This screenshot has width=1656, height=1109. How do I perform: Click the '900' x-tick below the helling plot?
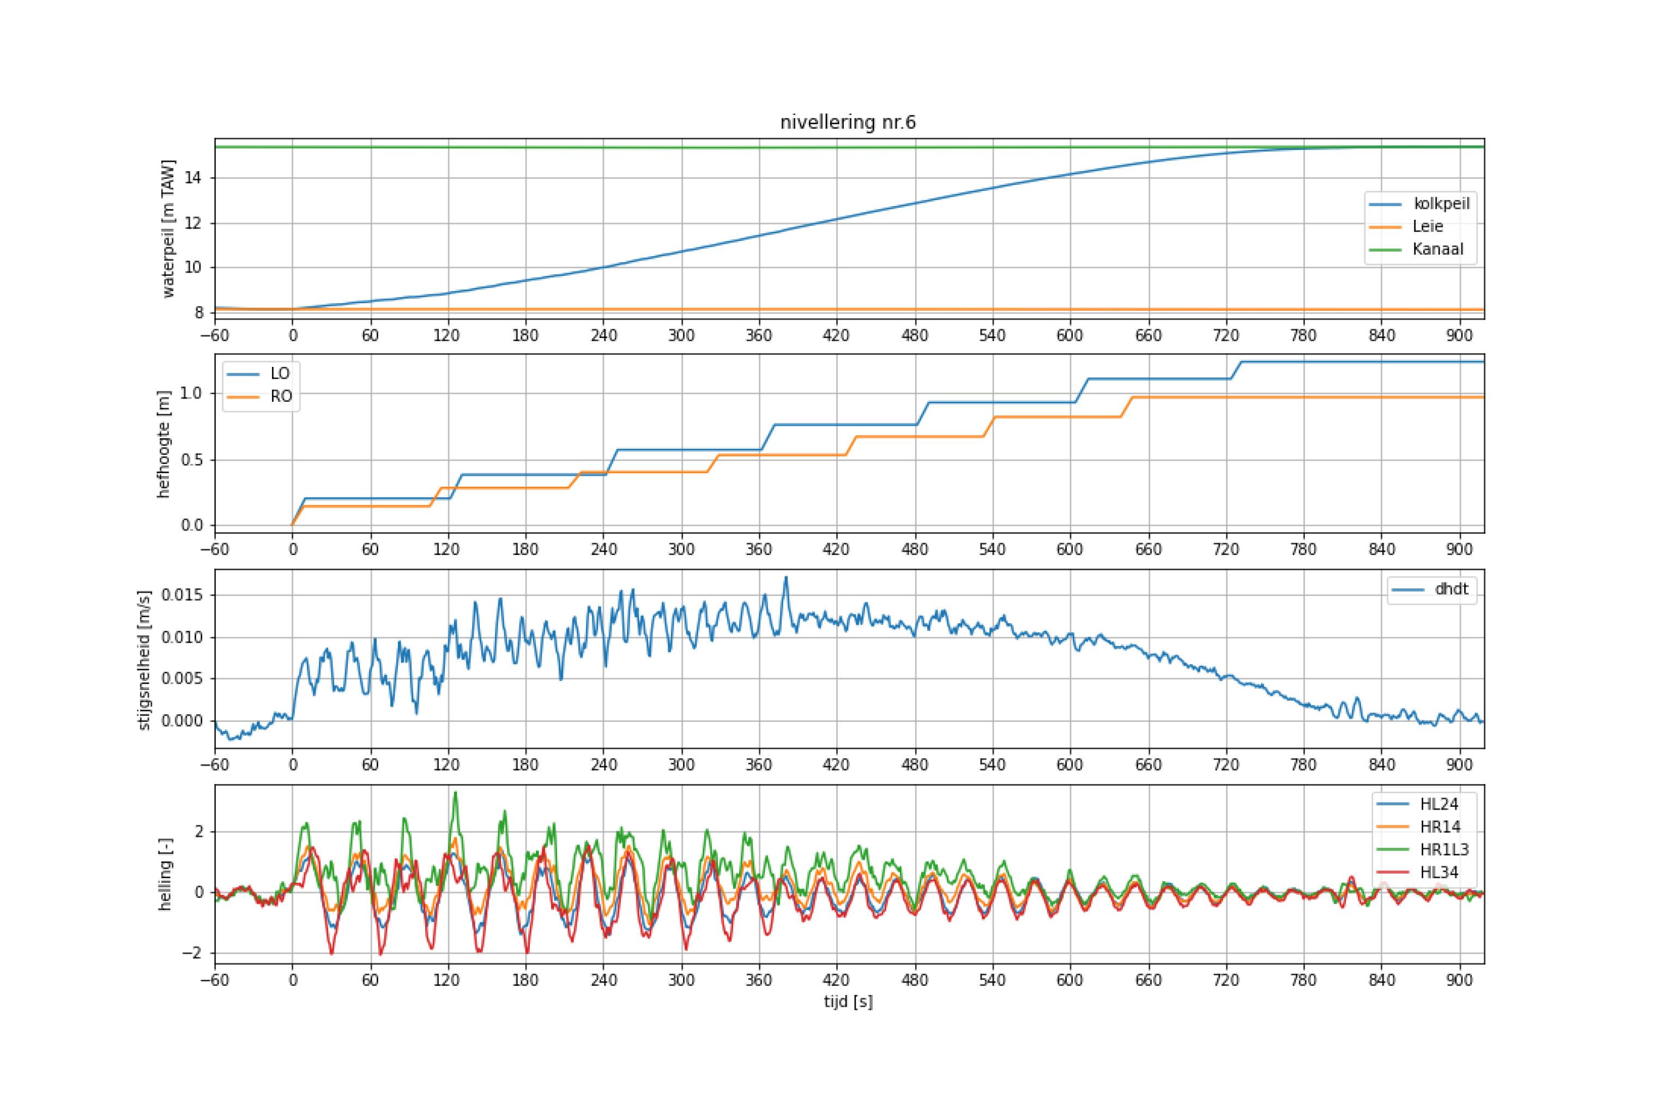(x=1460, y=980)
